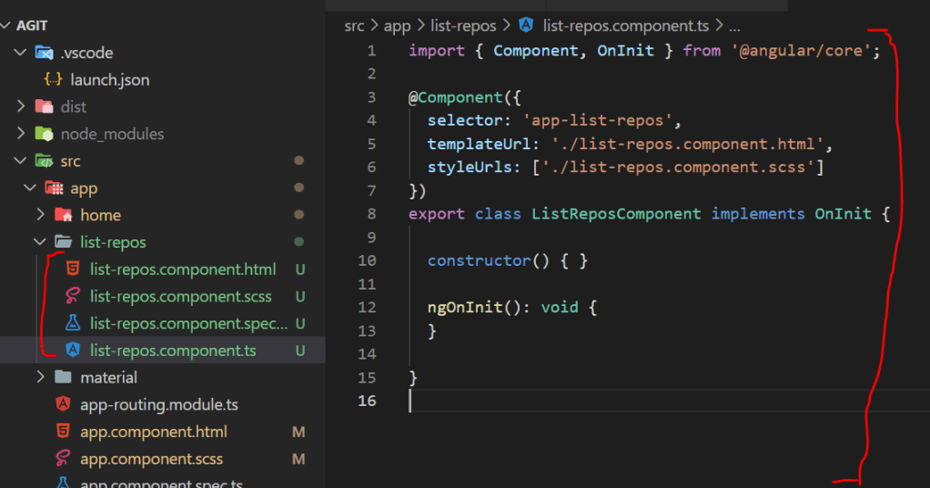Click the breadcrumb ellipsis symbol item
Screen dimensions: 930x488
(735, 26)
